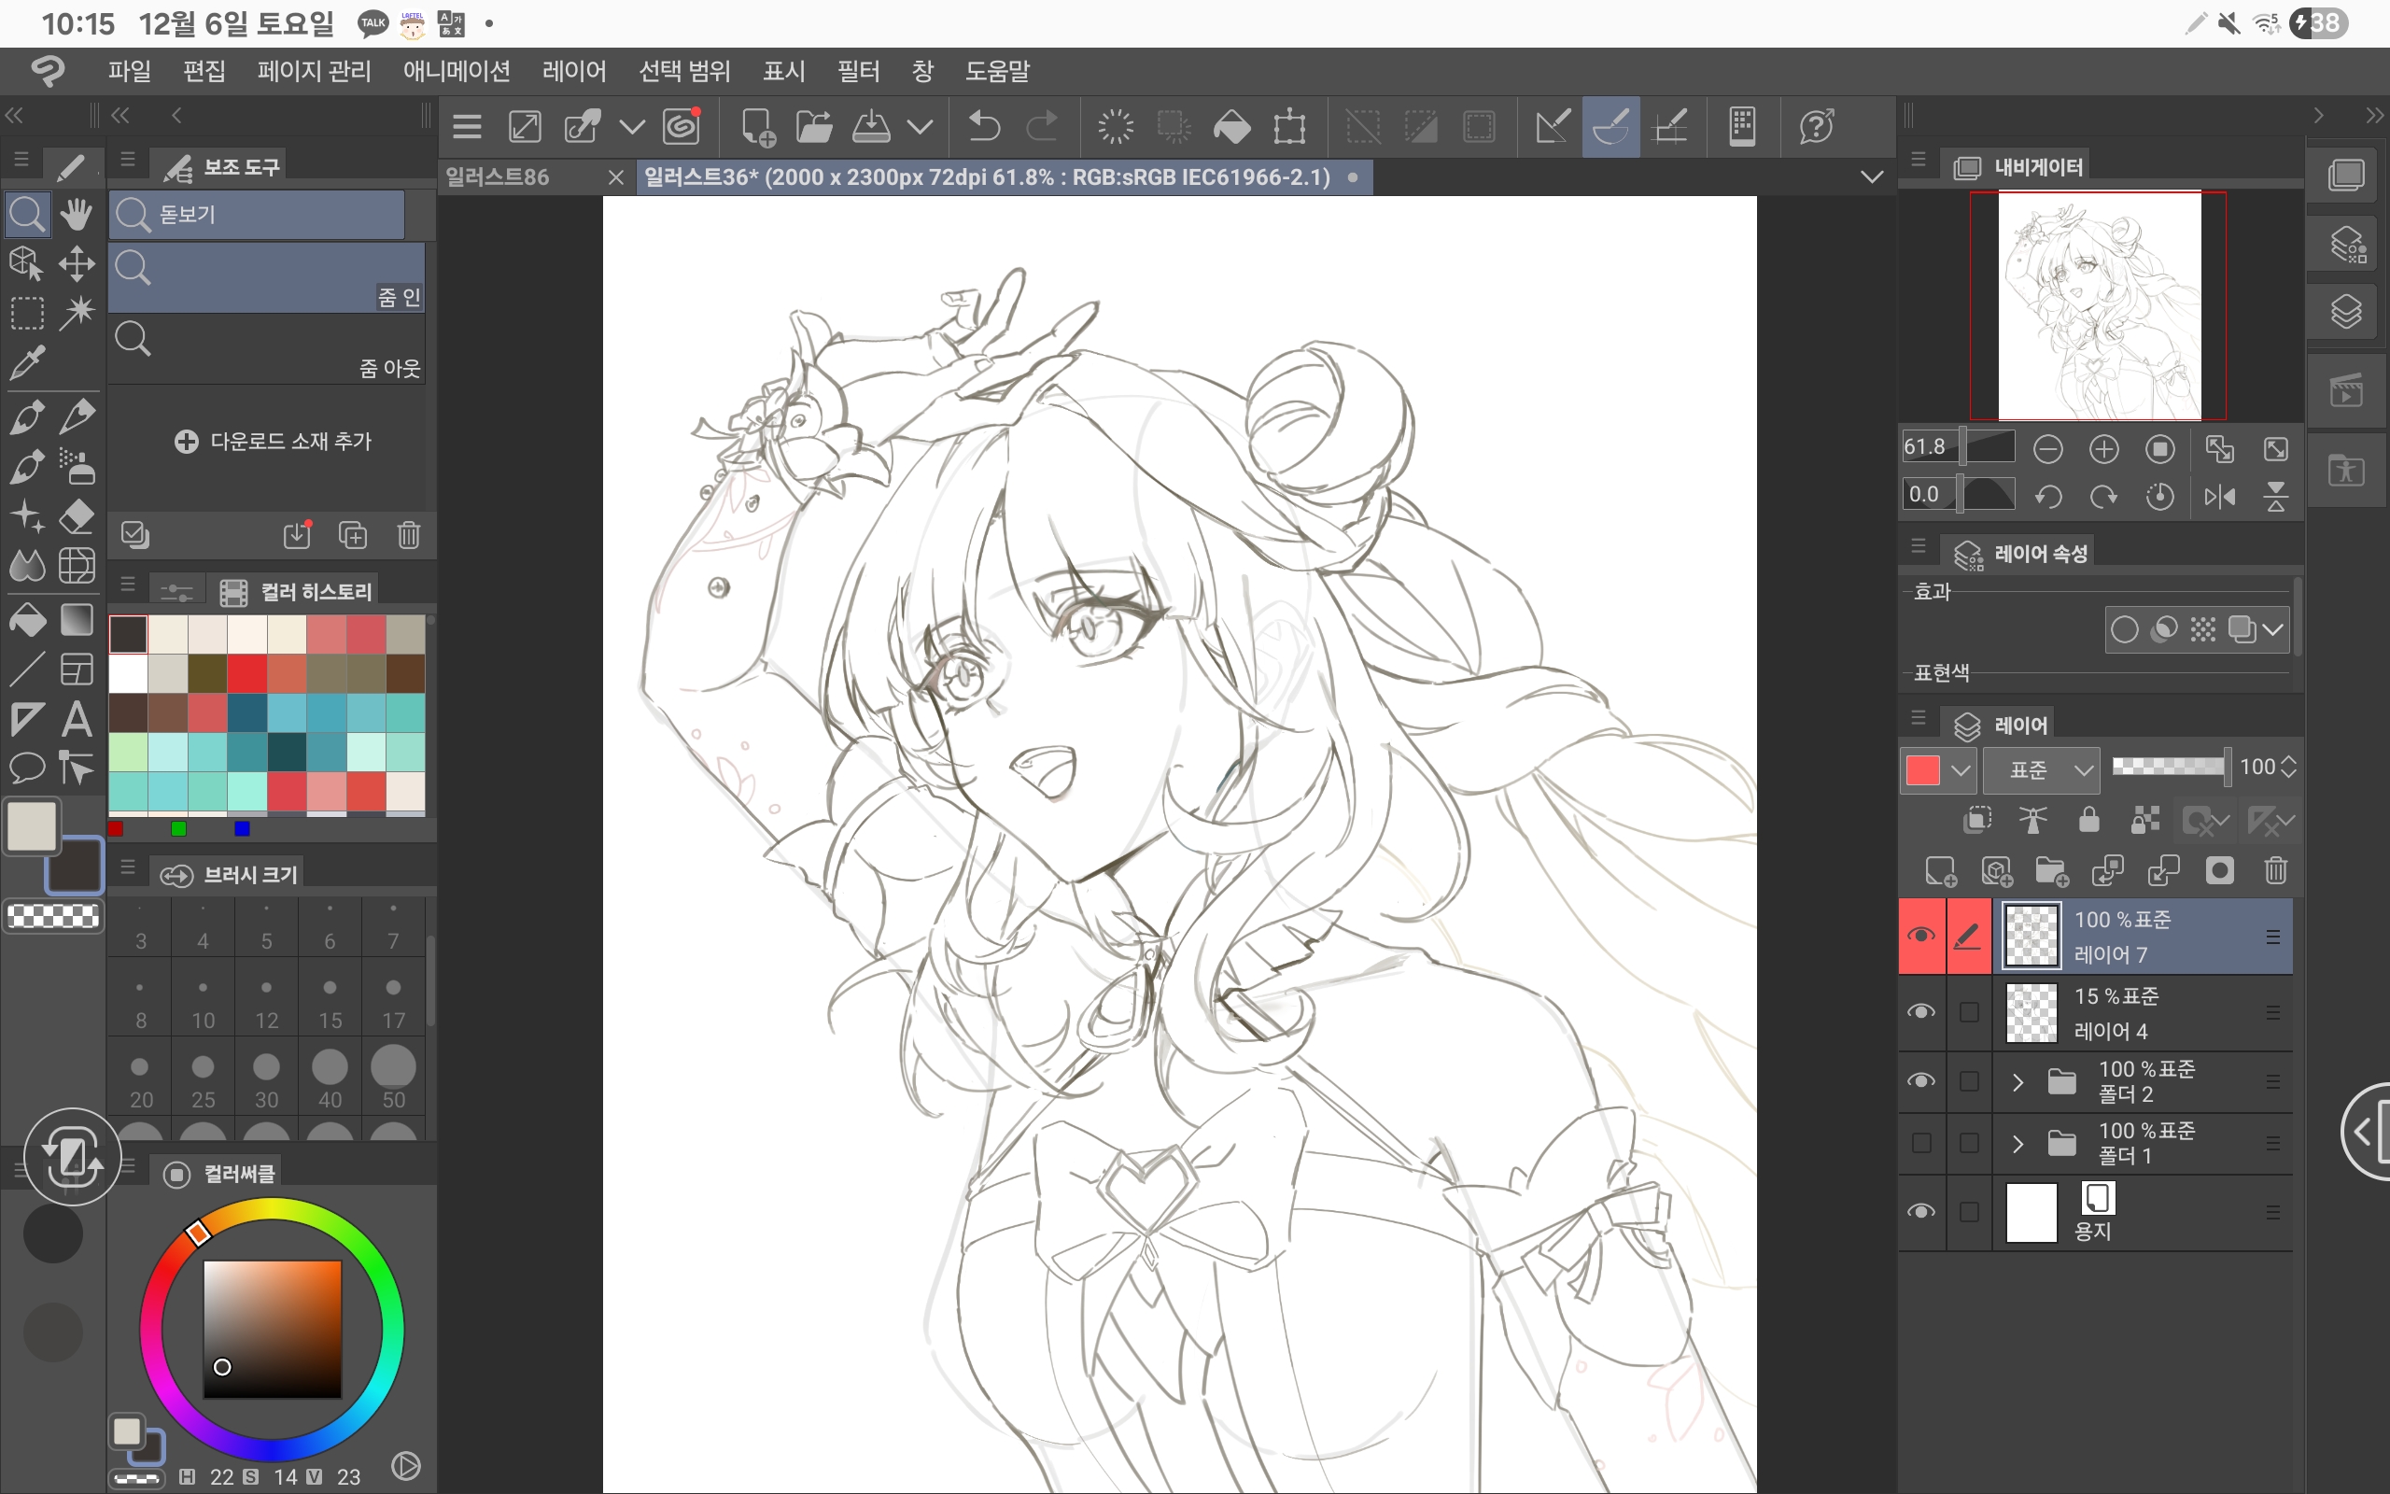Open the 표준 blending mode dropdown

(x=2042, y=769)
